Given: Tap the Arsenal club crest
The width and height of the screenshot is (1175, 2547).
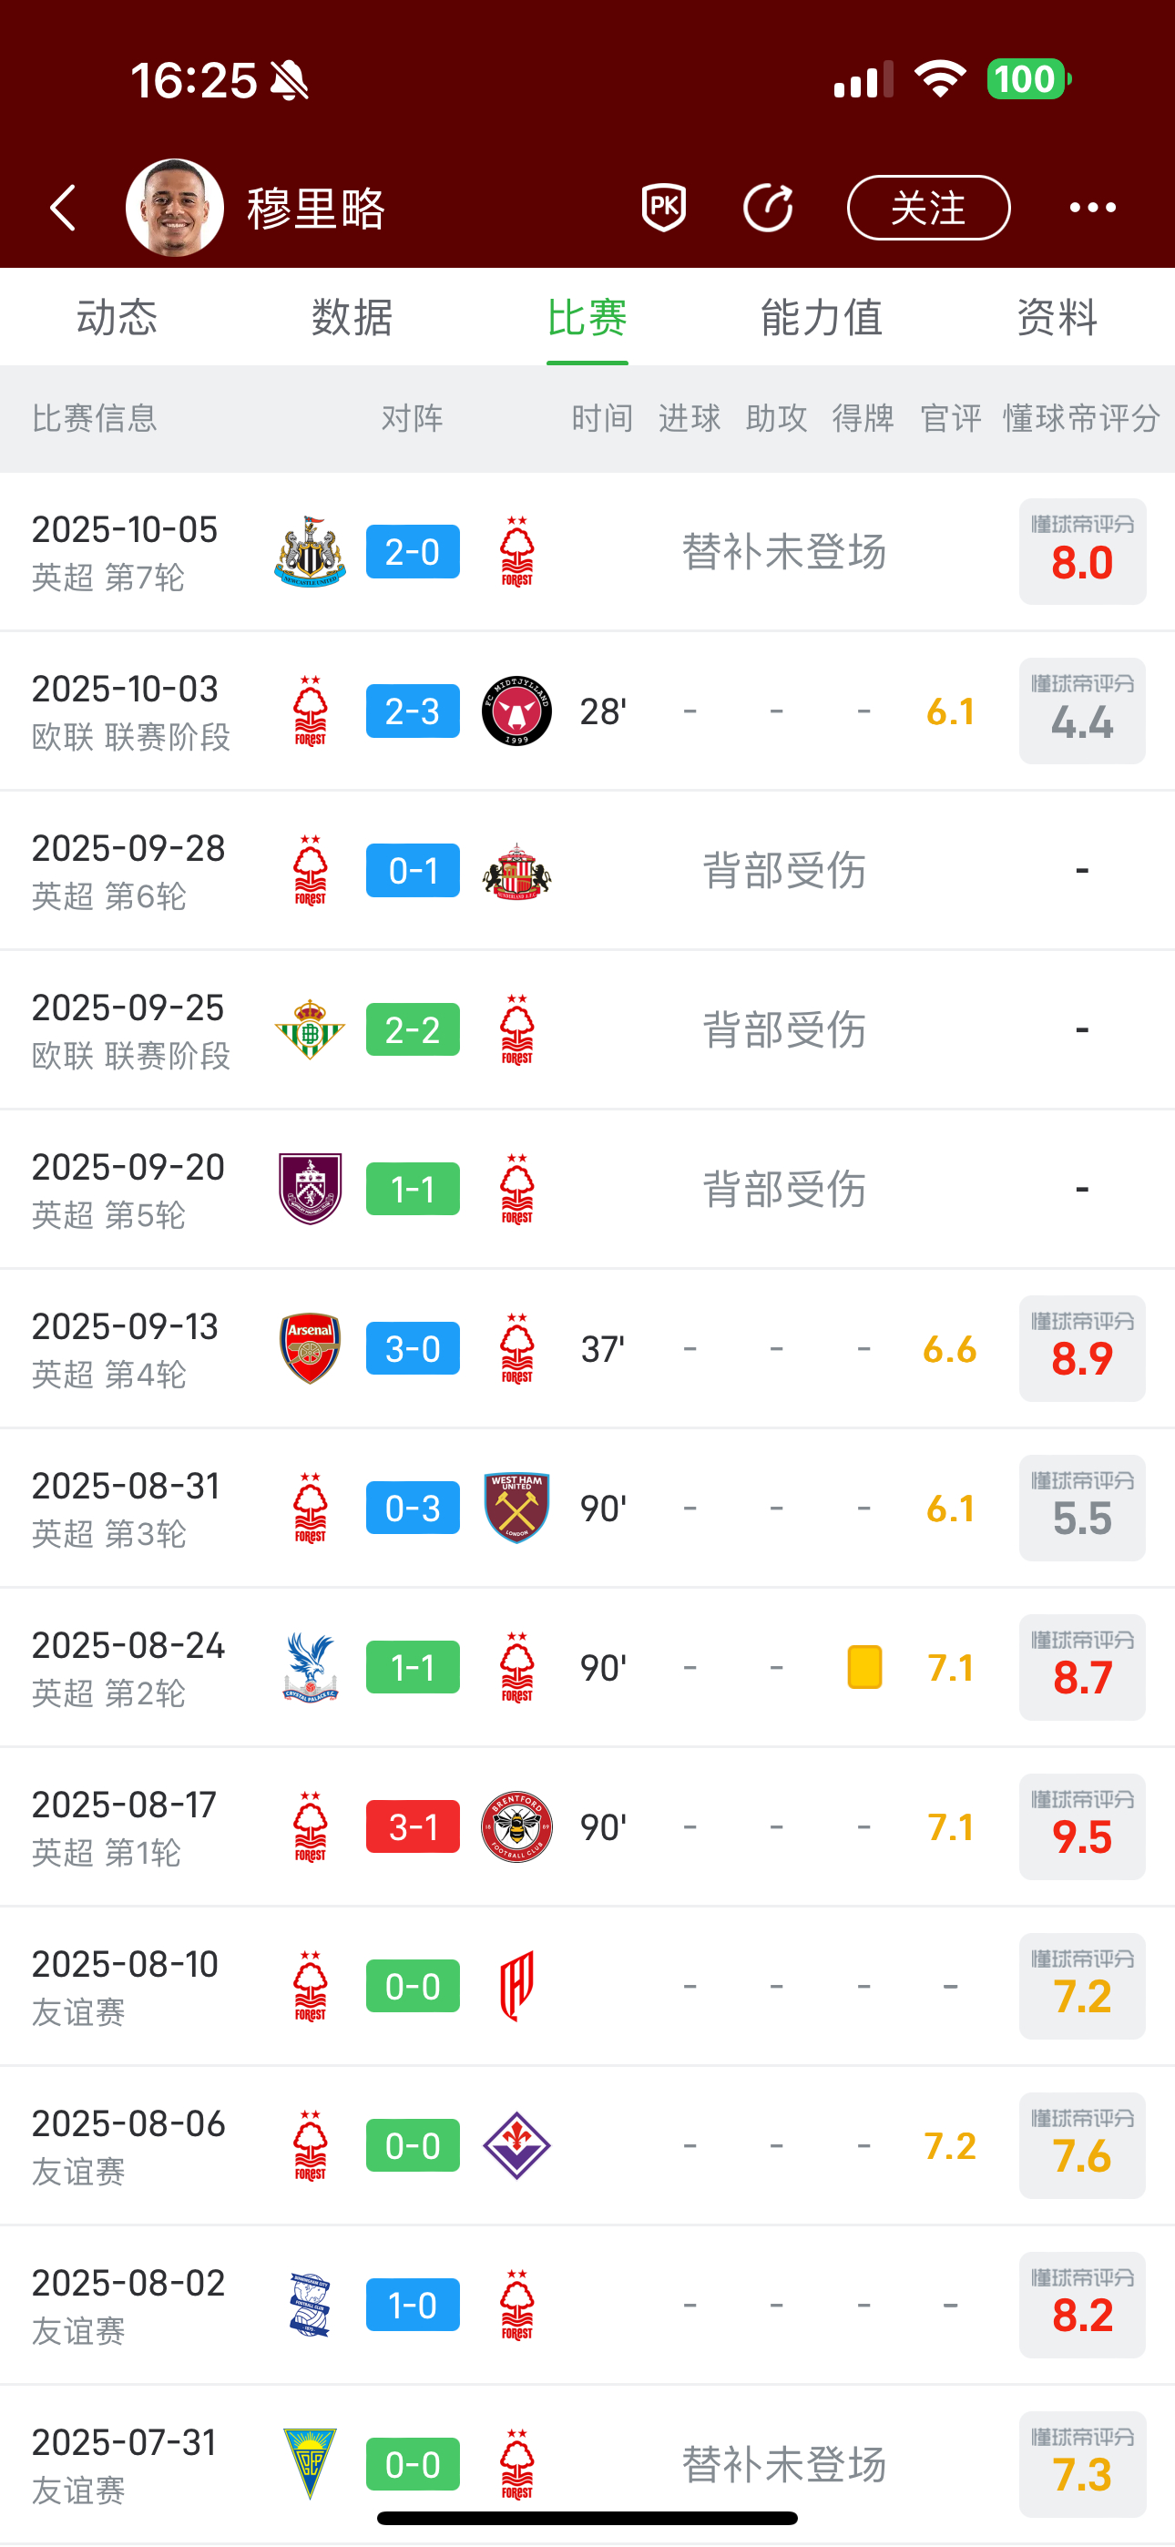Looking at the screenshot, I should [310, 1348].
